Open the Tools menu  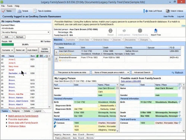click(10, 6)
